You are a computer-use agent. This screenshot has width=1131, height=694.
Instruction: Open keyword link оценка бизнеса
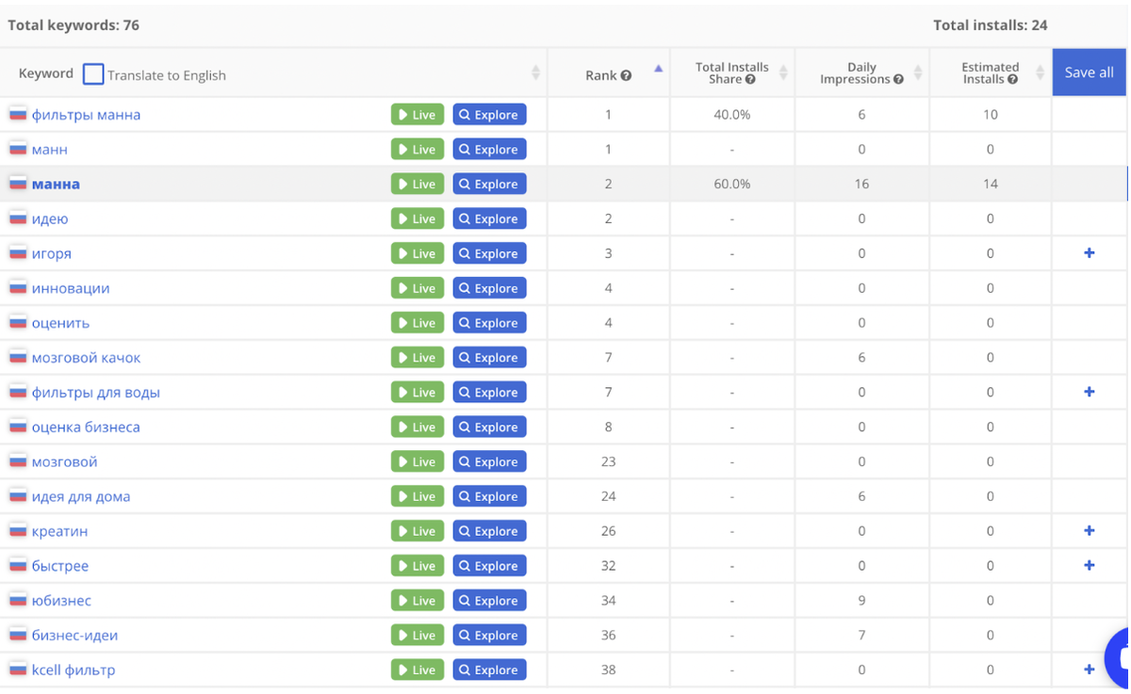click(86, 427)
